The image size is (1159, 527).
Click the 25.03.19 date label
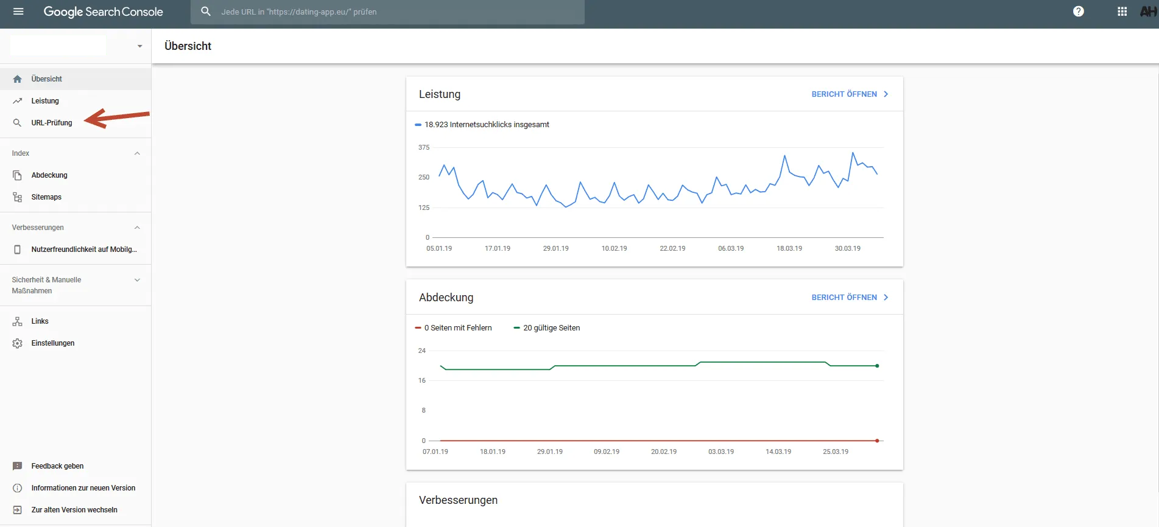click(836, 452)
